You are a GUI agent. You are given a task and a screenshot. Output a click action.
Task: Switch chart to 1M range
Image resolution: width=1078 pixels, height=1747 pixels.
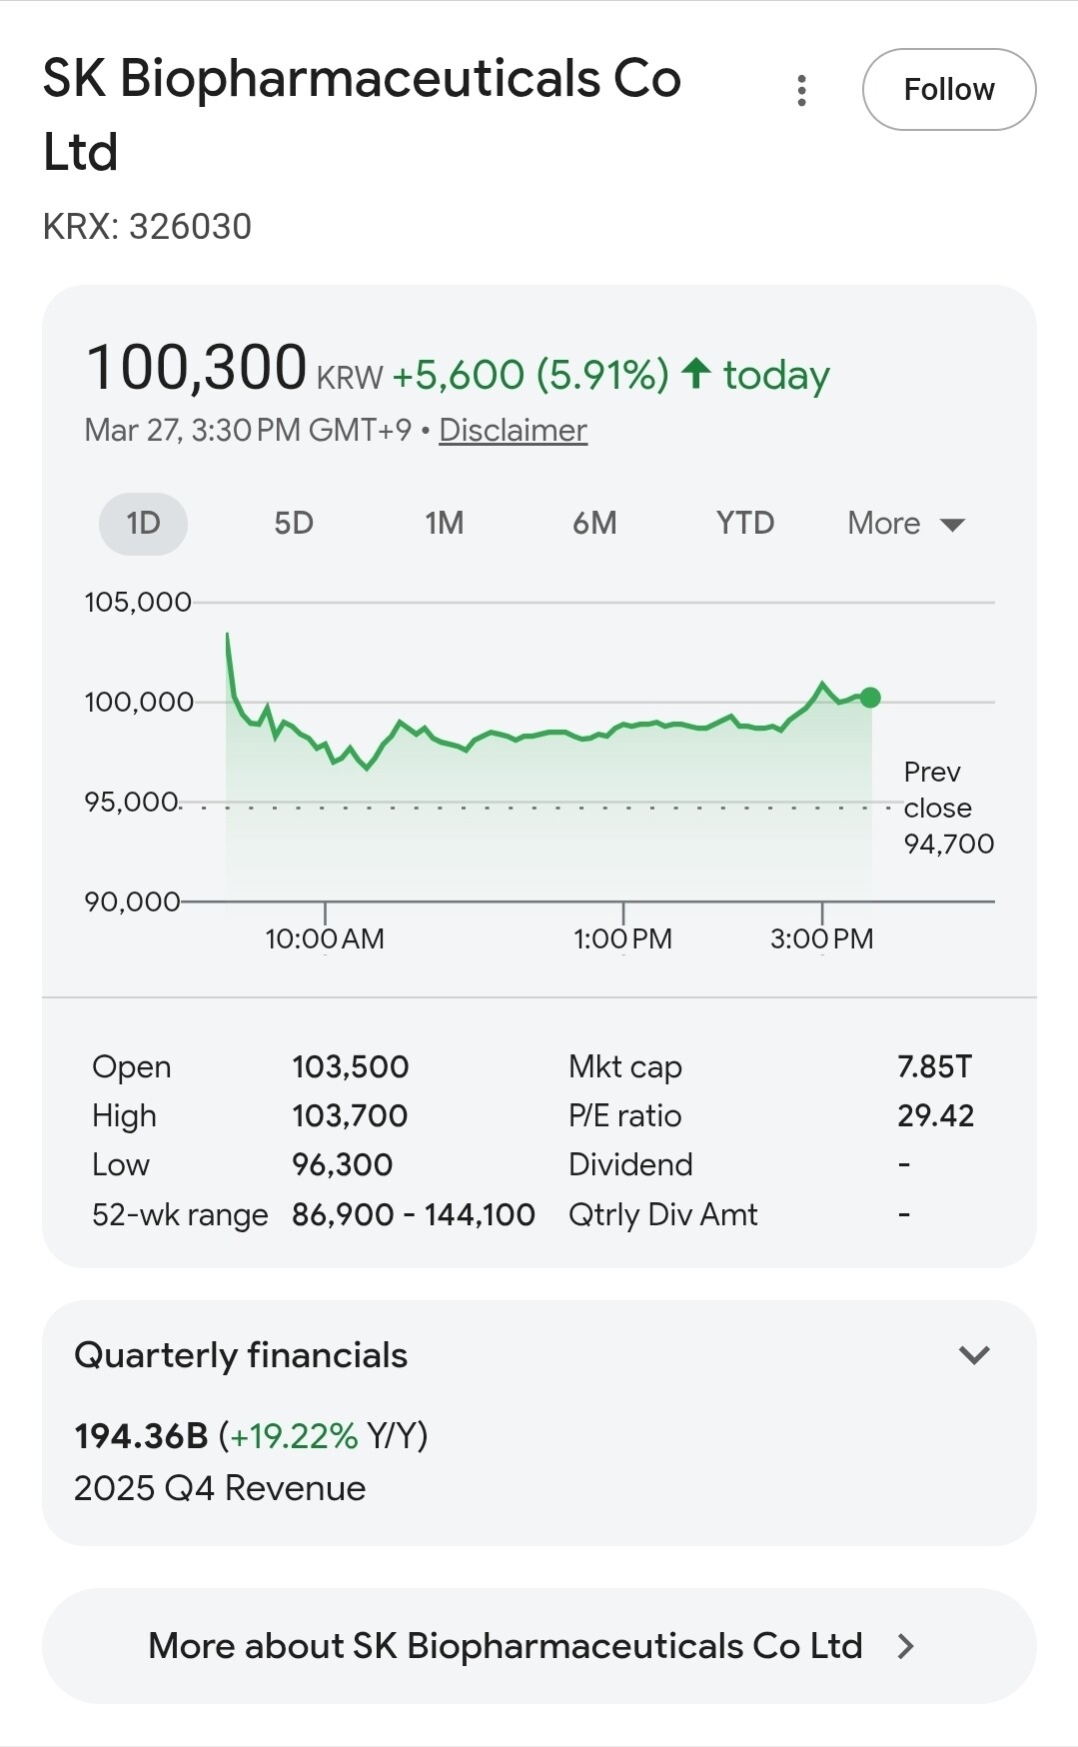[444, 523]
